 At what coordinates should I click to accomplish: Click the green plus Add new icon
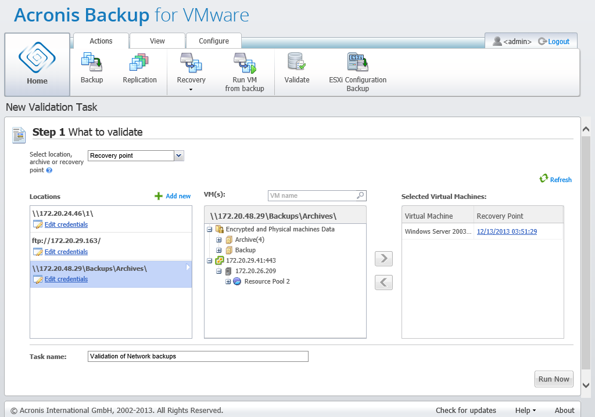click(159, 196)
